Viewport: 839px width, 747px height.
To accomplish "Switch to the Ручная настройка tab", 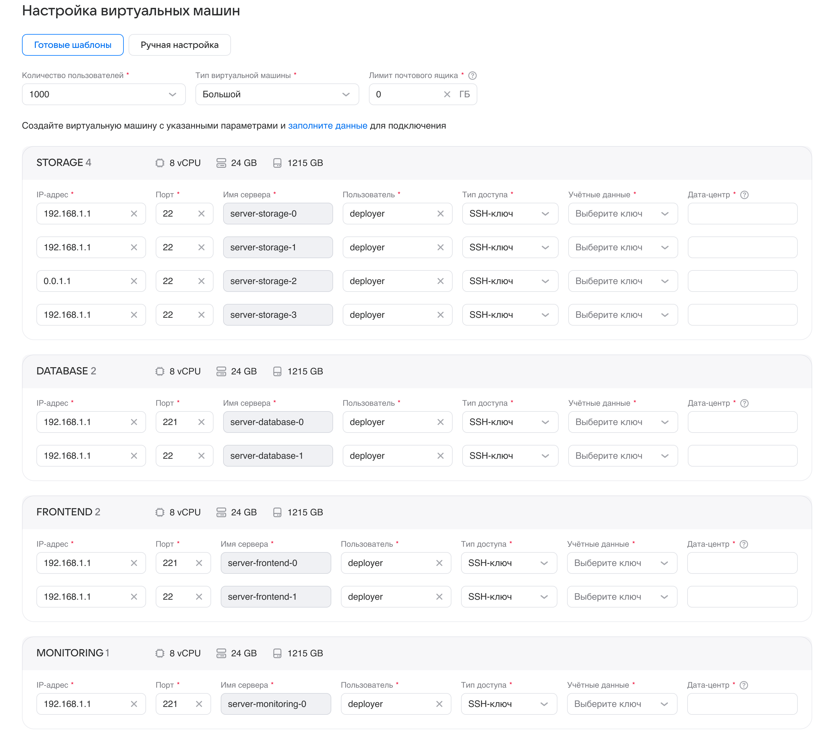I will [180, 45].
